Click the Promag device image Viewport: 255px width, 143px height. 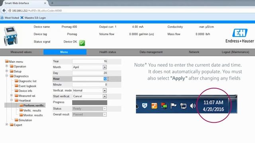coord(11,36)
